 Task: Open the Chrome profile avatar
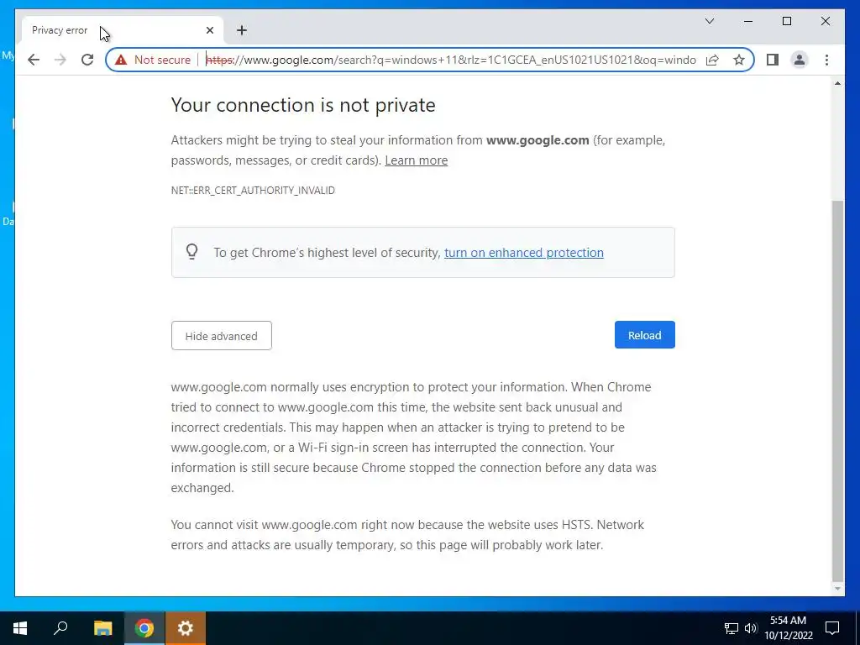pos(800,60)
